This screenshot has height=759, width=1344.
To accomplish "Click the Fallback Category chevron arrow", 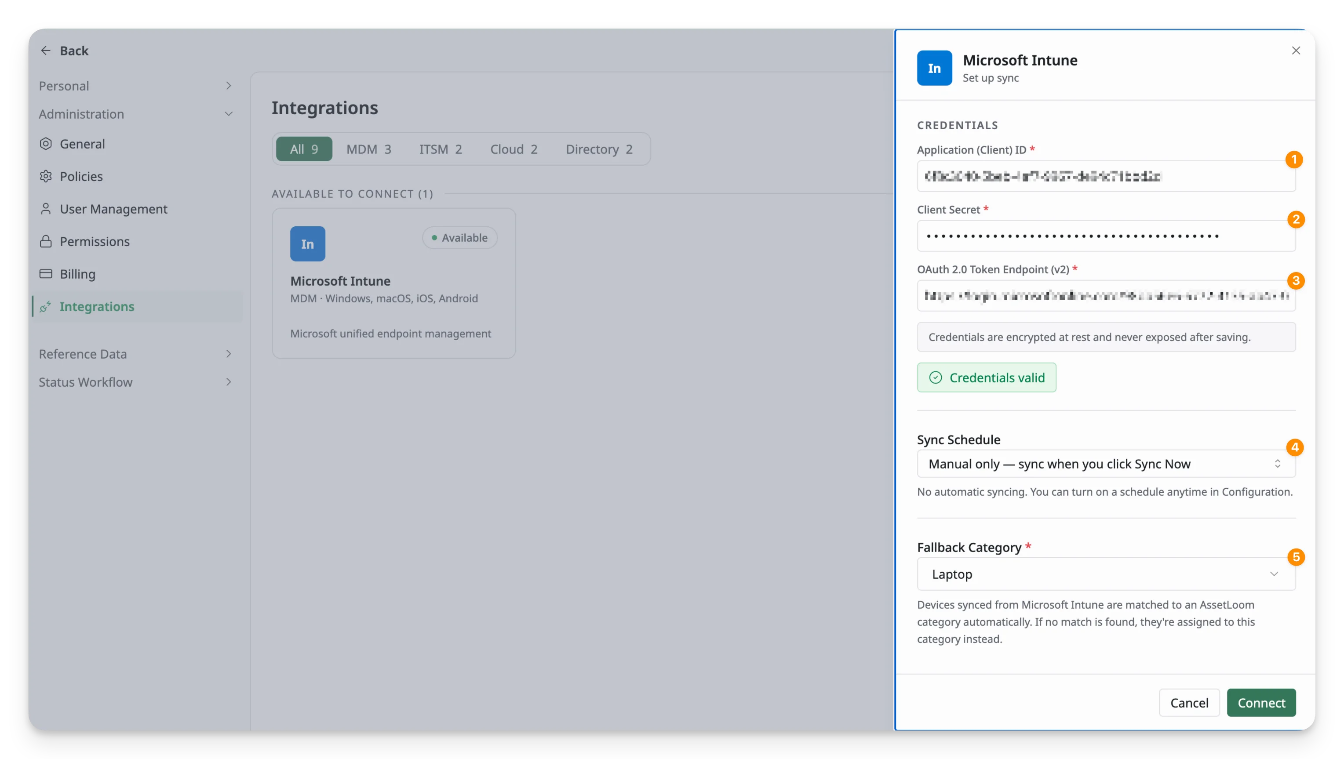I will point(1274,574).
